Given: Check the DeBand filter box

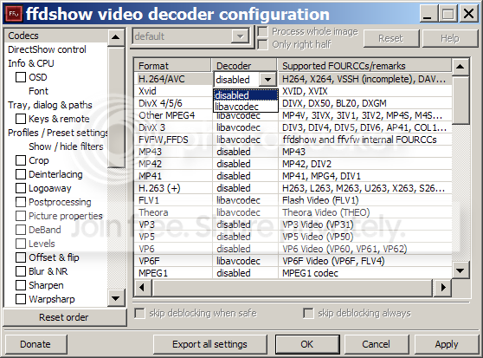Looking at the screenshot, I should click(x=21, y=230).
